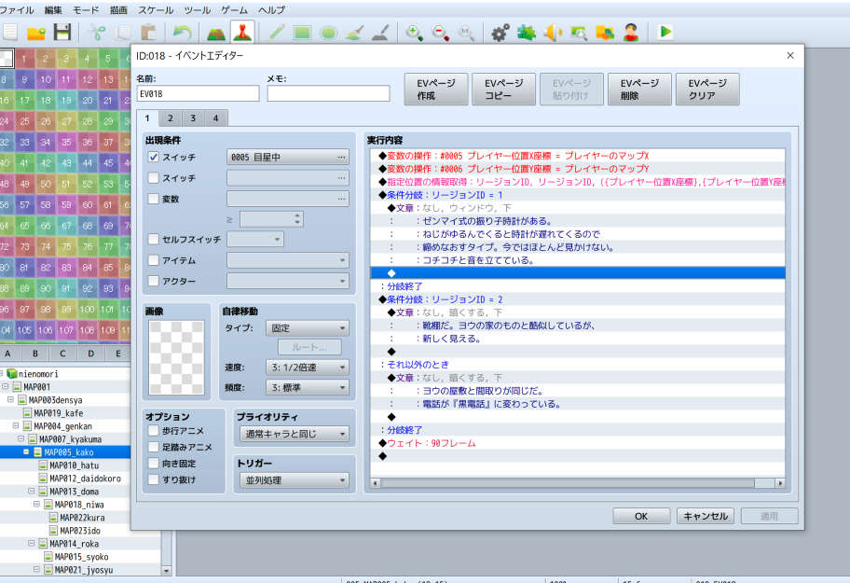The height and width of the screenshot is (583, 850).
Task: Toggle 足踏みアニメ option
Action: tap(154, 447)
